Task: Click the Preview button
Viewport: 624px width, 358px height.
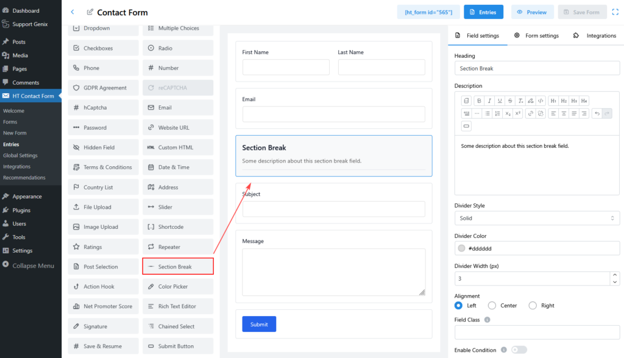Action: tap(532, 12)
